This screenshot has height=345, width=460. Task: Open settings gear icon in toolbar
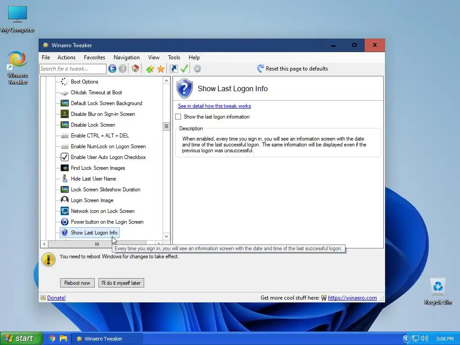(197, 69)
